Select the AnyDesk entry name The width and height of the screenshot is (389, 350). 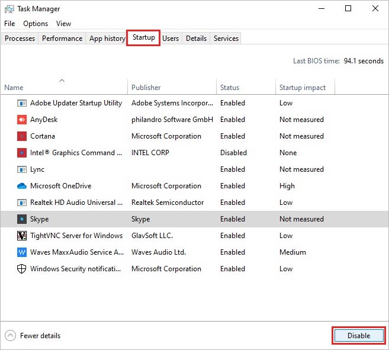point(44,120)
